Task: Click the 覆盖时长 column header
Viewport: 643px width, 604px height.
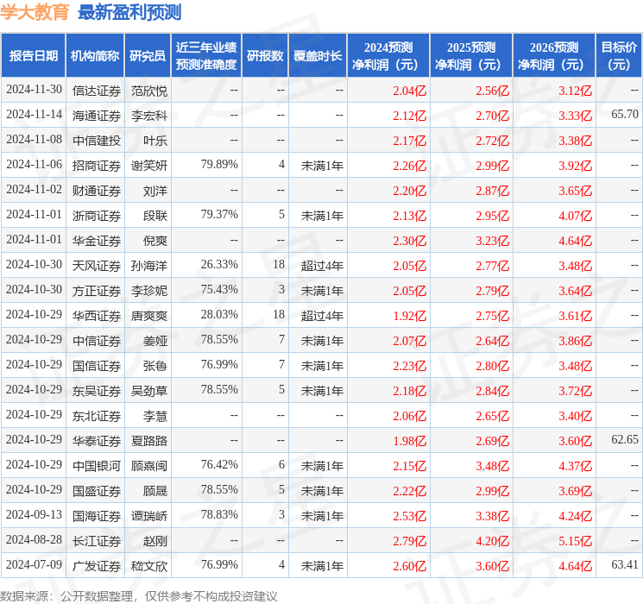Action: pyautogui.click(x=318, y=56)
